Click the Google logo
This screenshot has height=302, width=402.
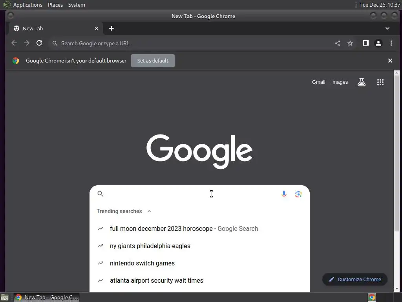[x=199, y=151]
